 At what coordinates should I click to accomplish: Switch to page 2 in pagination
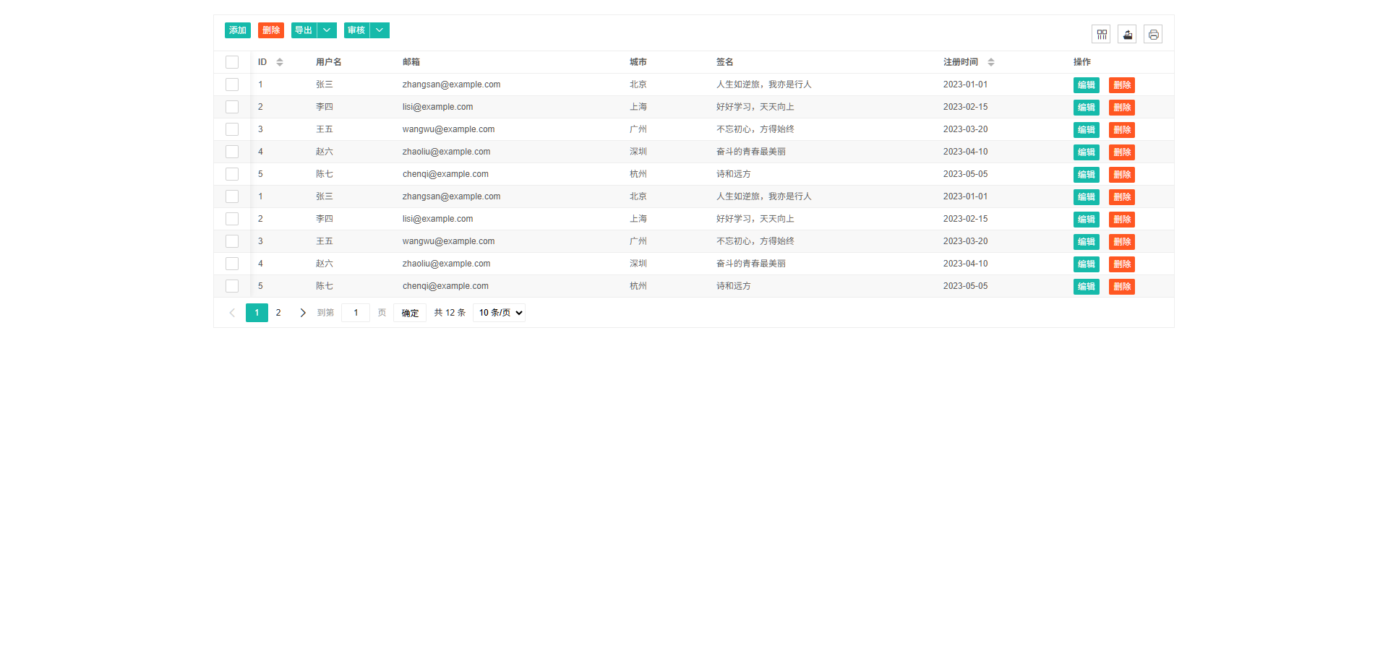click(x=278, y=313)
